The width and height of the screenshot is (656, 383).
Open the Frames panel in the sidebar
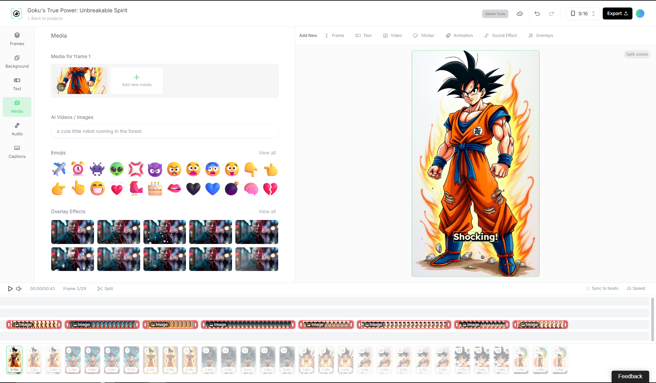17,39
